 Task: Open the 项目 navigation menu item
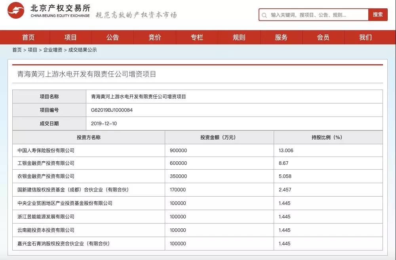pyautogui.click(x=70, y=37)
